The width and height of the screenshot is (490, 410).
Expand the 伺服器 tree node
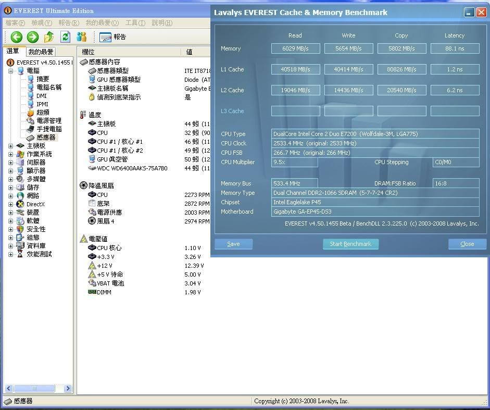[x=10, y=163]
